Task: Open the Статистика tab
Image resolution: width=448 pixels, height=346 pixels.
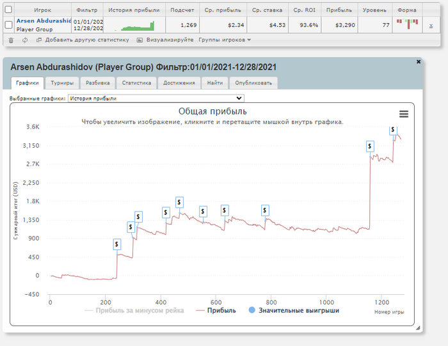Action: click(x=136, y=83)
